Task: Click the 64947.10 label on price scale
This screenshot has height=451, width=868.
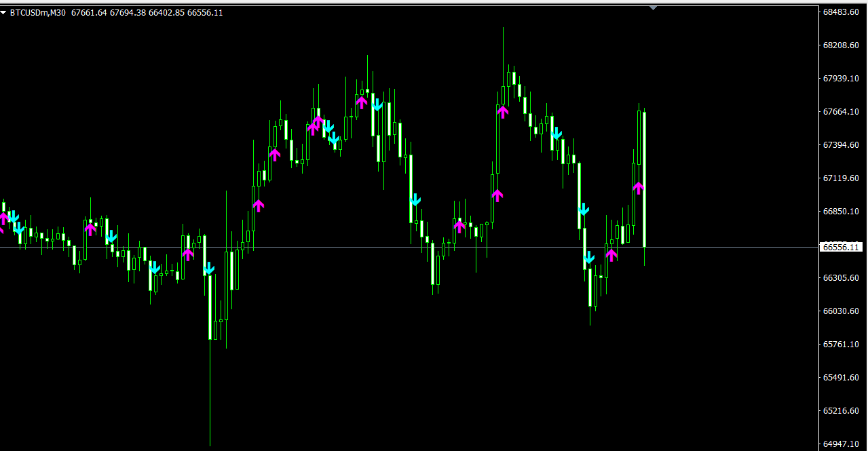Action: (x=840, y=444)
